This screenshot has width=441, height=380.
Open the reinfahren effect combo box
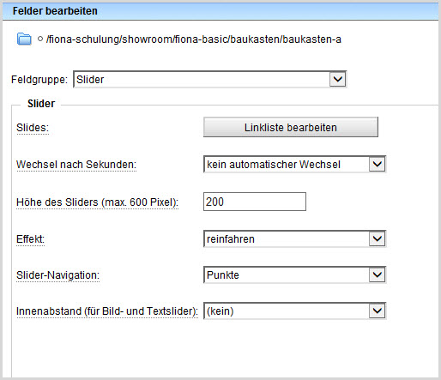(x=294, y=238)
